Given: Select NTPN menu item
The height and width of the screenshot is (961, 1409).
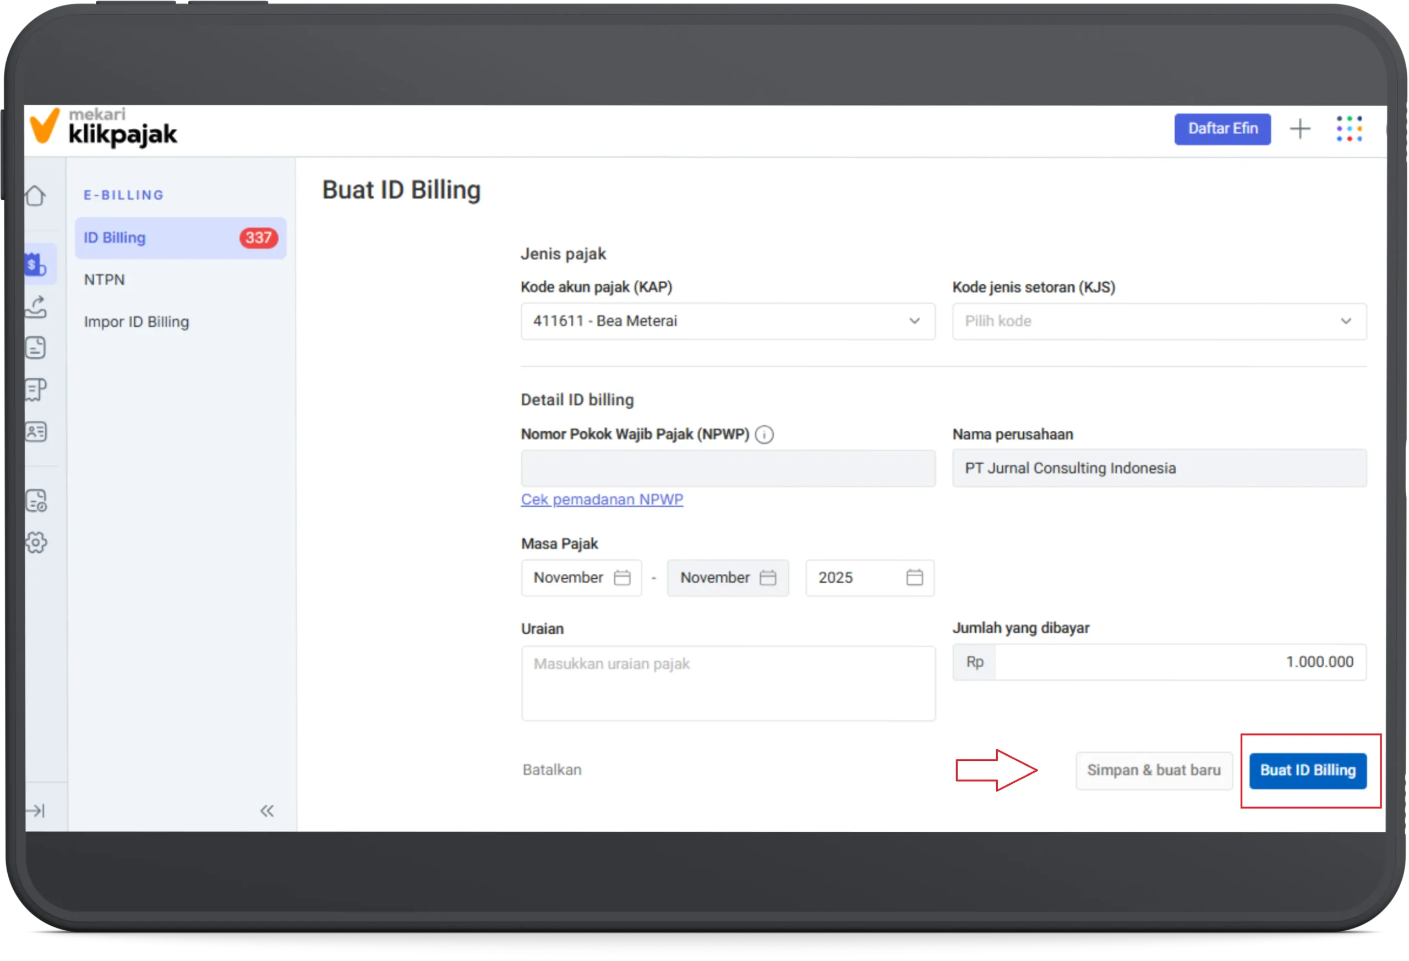Looking at the screenshot, I should (104, 280).
